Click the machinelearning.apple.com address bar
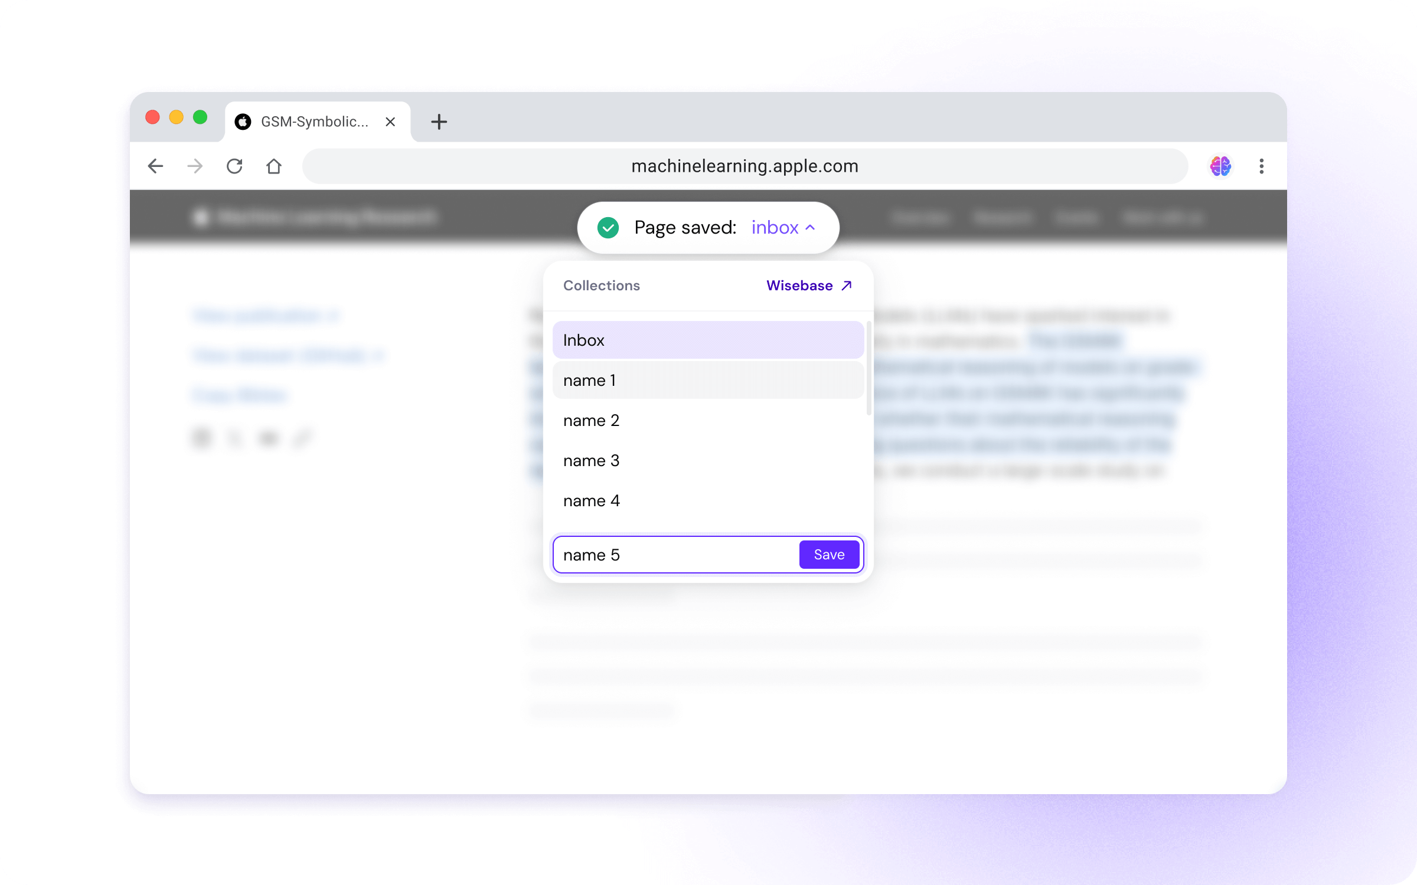The height and width of the screenshot is (885, 1417). click(x=745, y=166)
